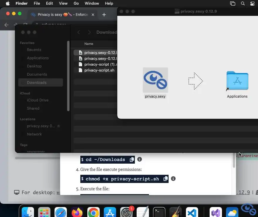
Task: Copy the 'cd ~/Downloads' command
Action: coord(132,160)
